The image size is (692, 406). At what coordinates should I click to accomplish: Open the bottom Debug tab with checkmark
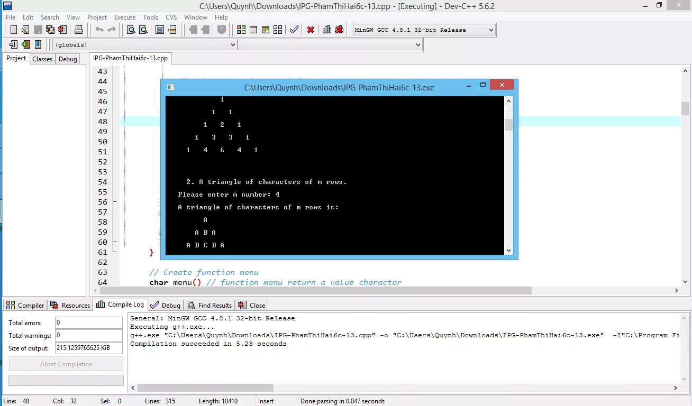click(166, 305)
